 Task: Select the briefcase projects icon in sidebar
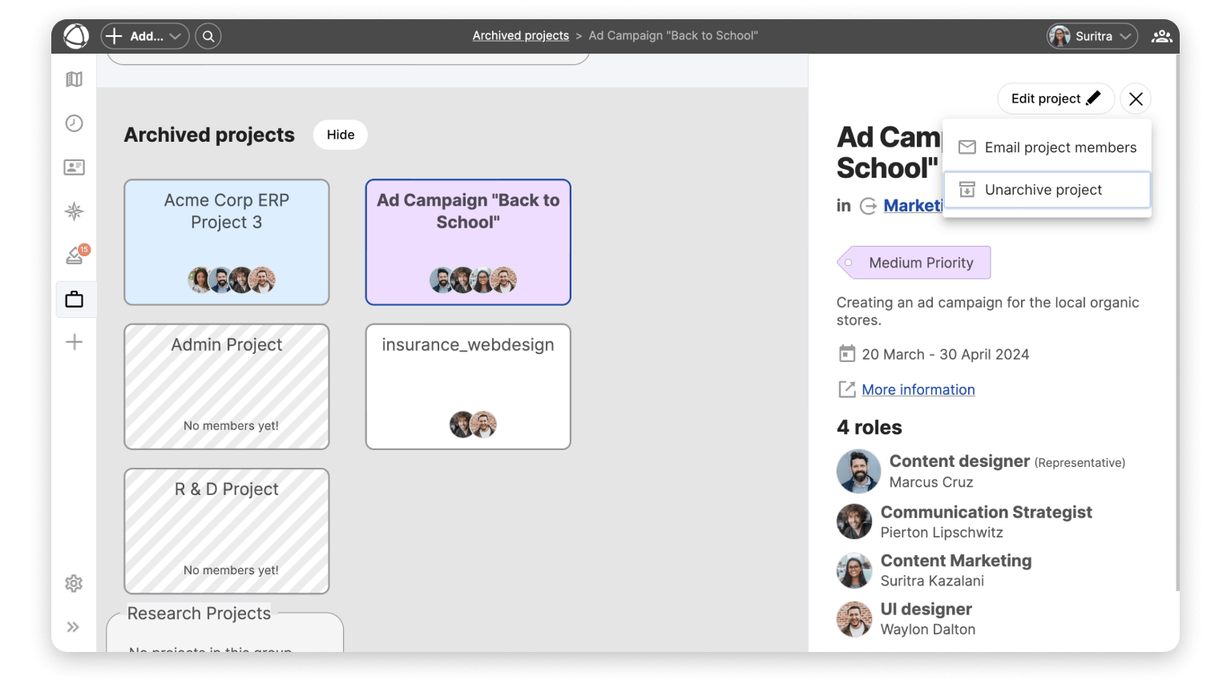75,300
